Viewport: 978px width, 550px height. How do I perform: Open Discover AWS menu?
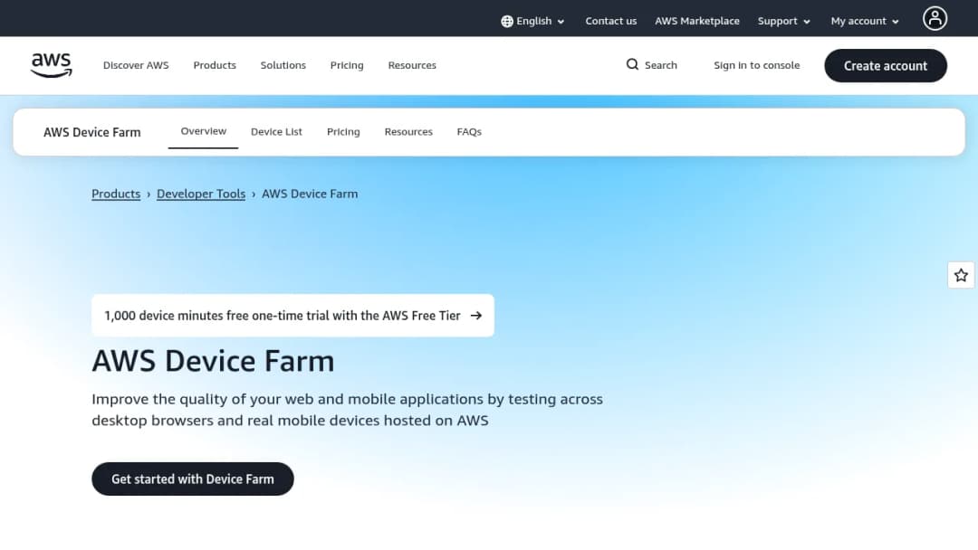pos(136,65)
